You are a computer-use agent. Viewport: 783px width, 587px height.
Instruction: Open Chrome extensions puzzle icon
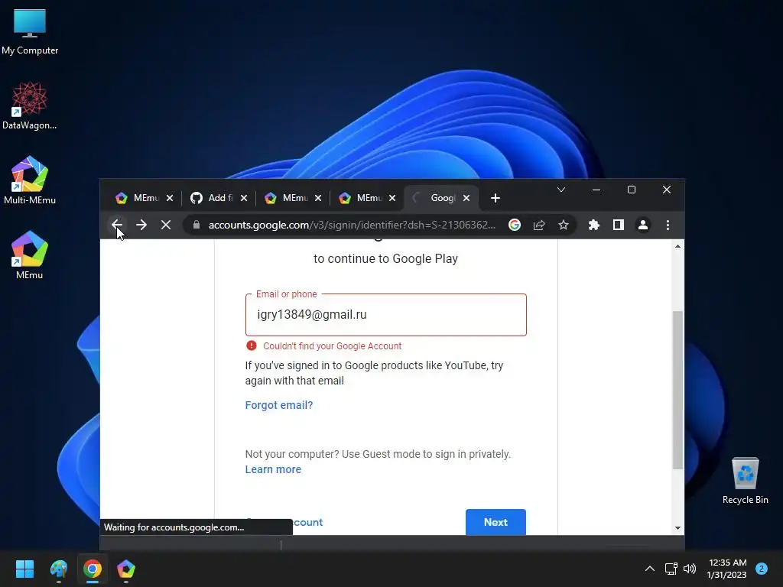pyautogui.click(x=593, y=225)
